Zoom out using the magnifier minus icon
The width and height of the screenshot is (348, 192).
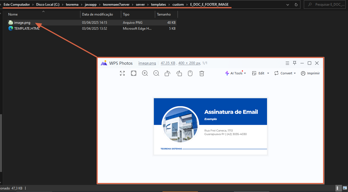coord(156,73)
